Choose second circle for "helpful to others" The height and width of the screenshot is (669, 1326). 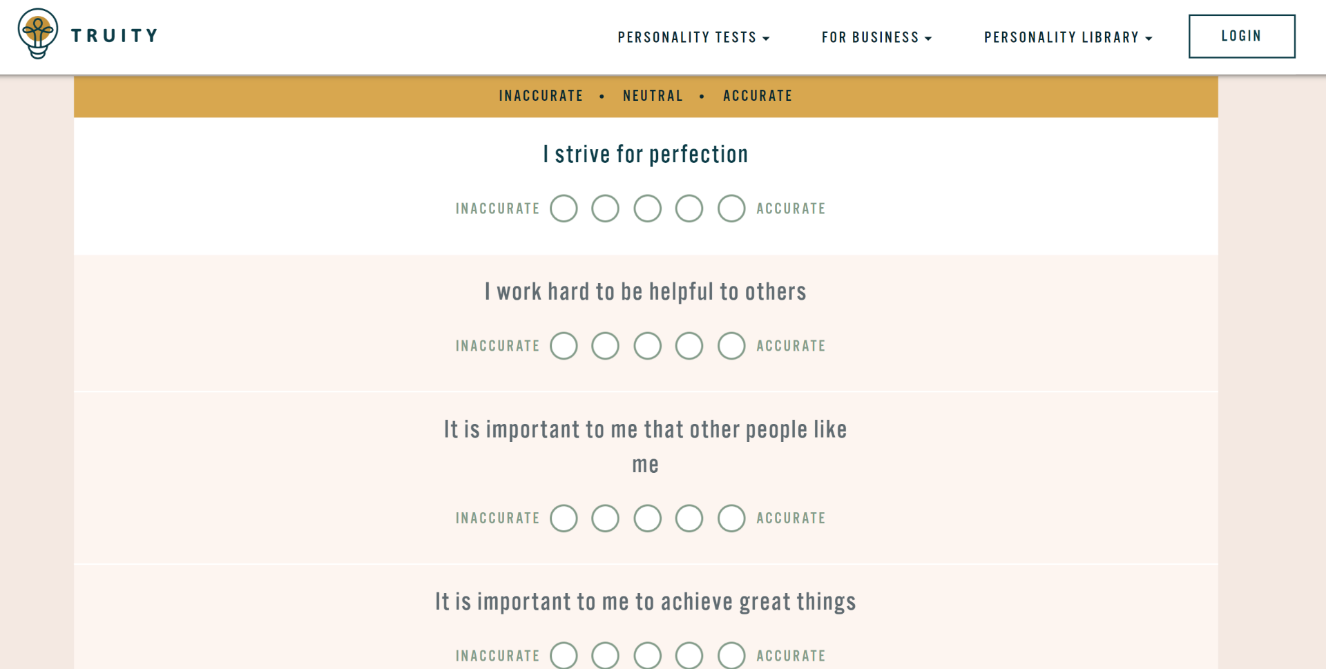tap(605, 346)
